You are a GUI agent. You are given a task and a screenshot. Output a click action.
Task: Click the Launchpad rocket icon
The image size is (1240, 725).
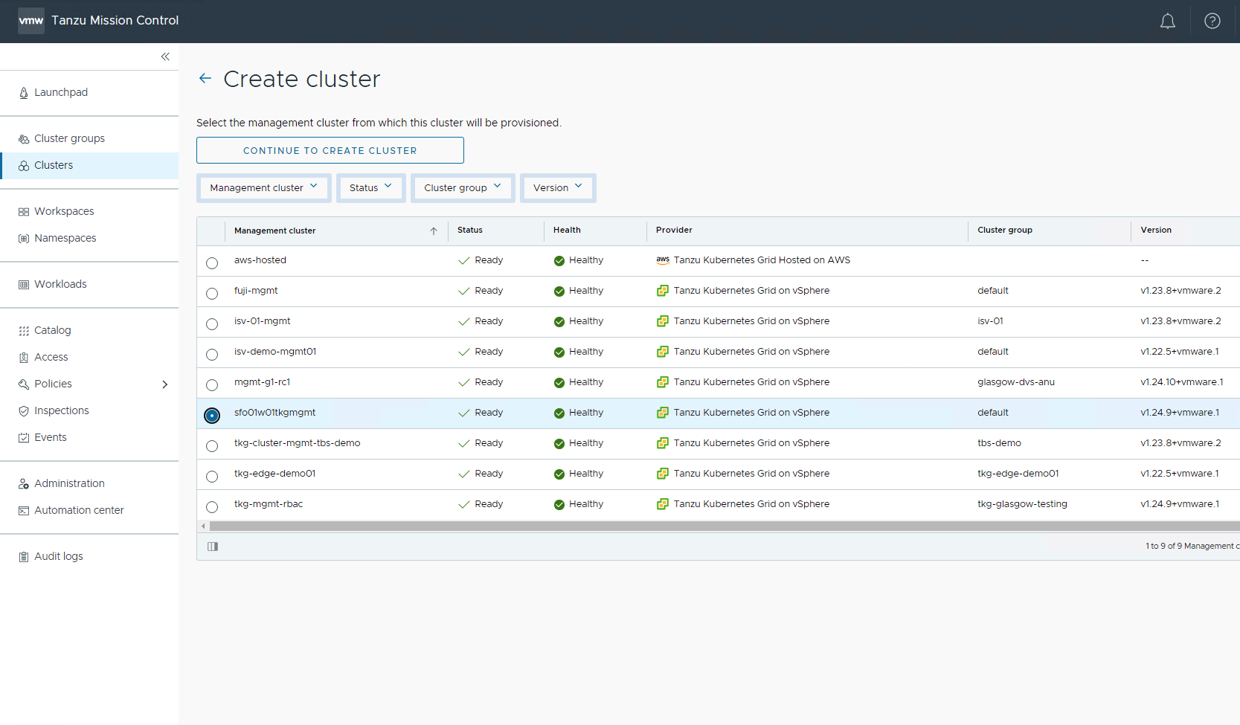tap(24, 93)
